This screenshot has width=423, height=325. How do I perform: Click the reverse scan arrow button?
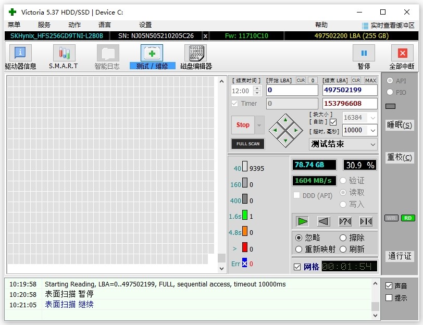pos(324,221)
